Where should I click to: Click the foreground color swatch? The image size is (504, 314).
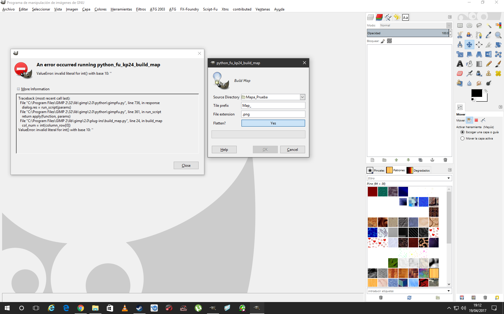(x=477, y=93)
